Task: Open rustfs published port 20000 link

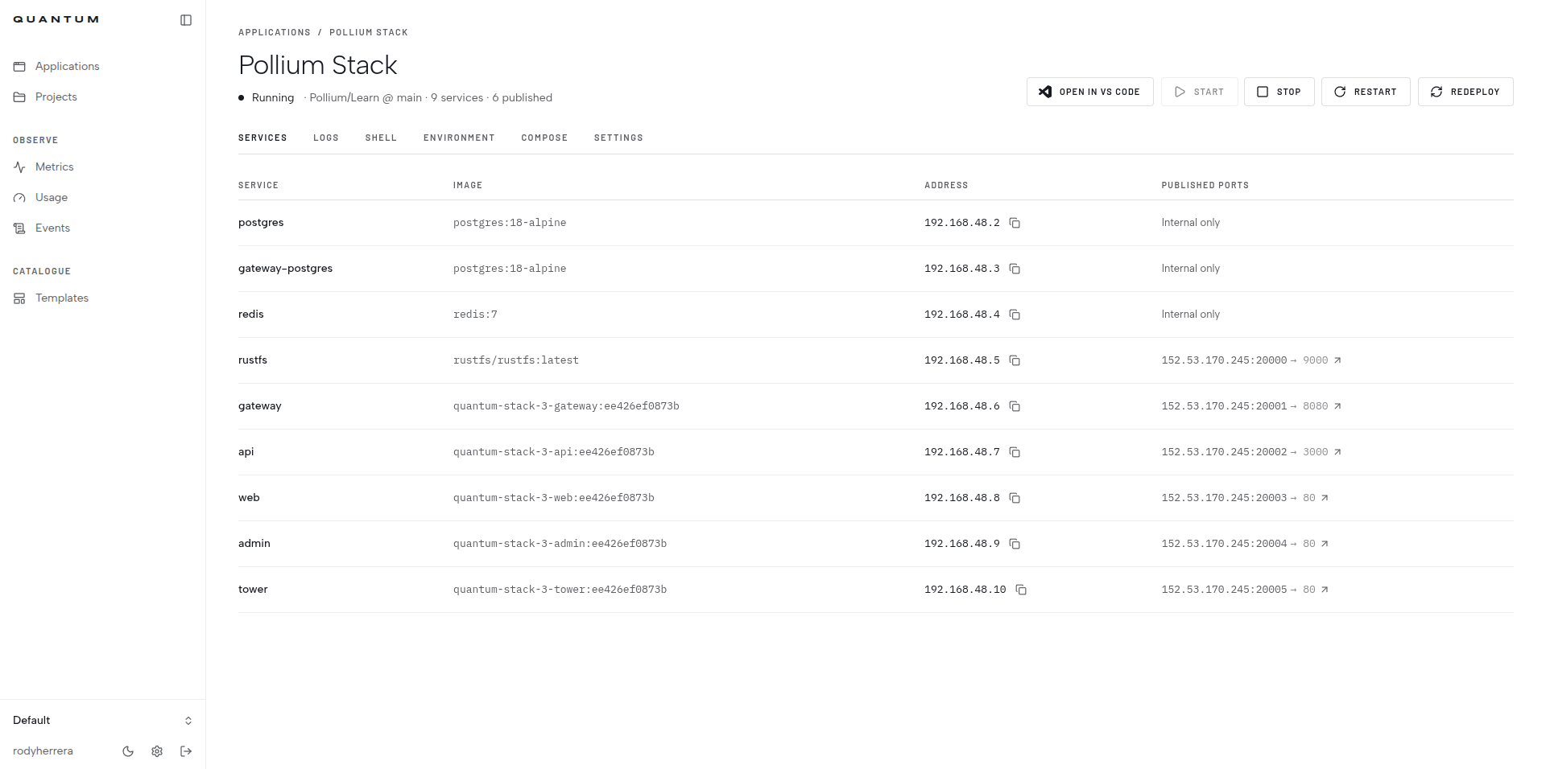Action: (x=1251, y=360)
